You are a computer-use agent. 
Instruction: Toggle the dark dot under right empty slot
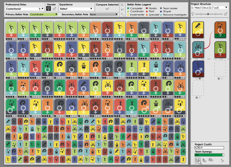(219, 78)
